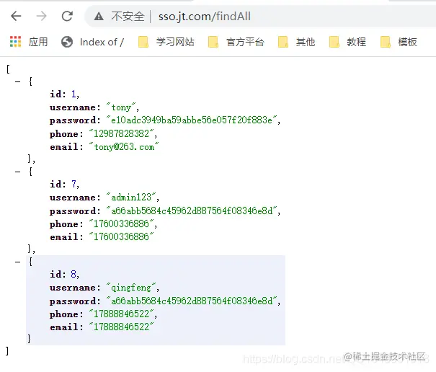Click the 不安全 security label
Image resolution: width=436 pixels, height=372 pixels.
tap(128, 17)
